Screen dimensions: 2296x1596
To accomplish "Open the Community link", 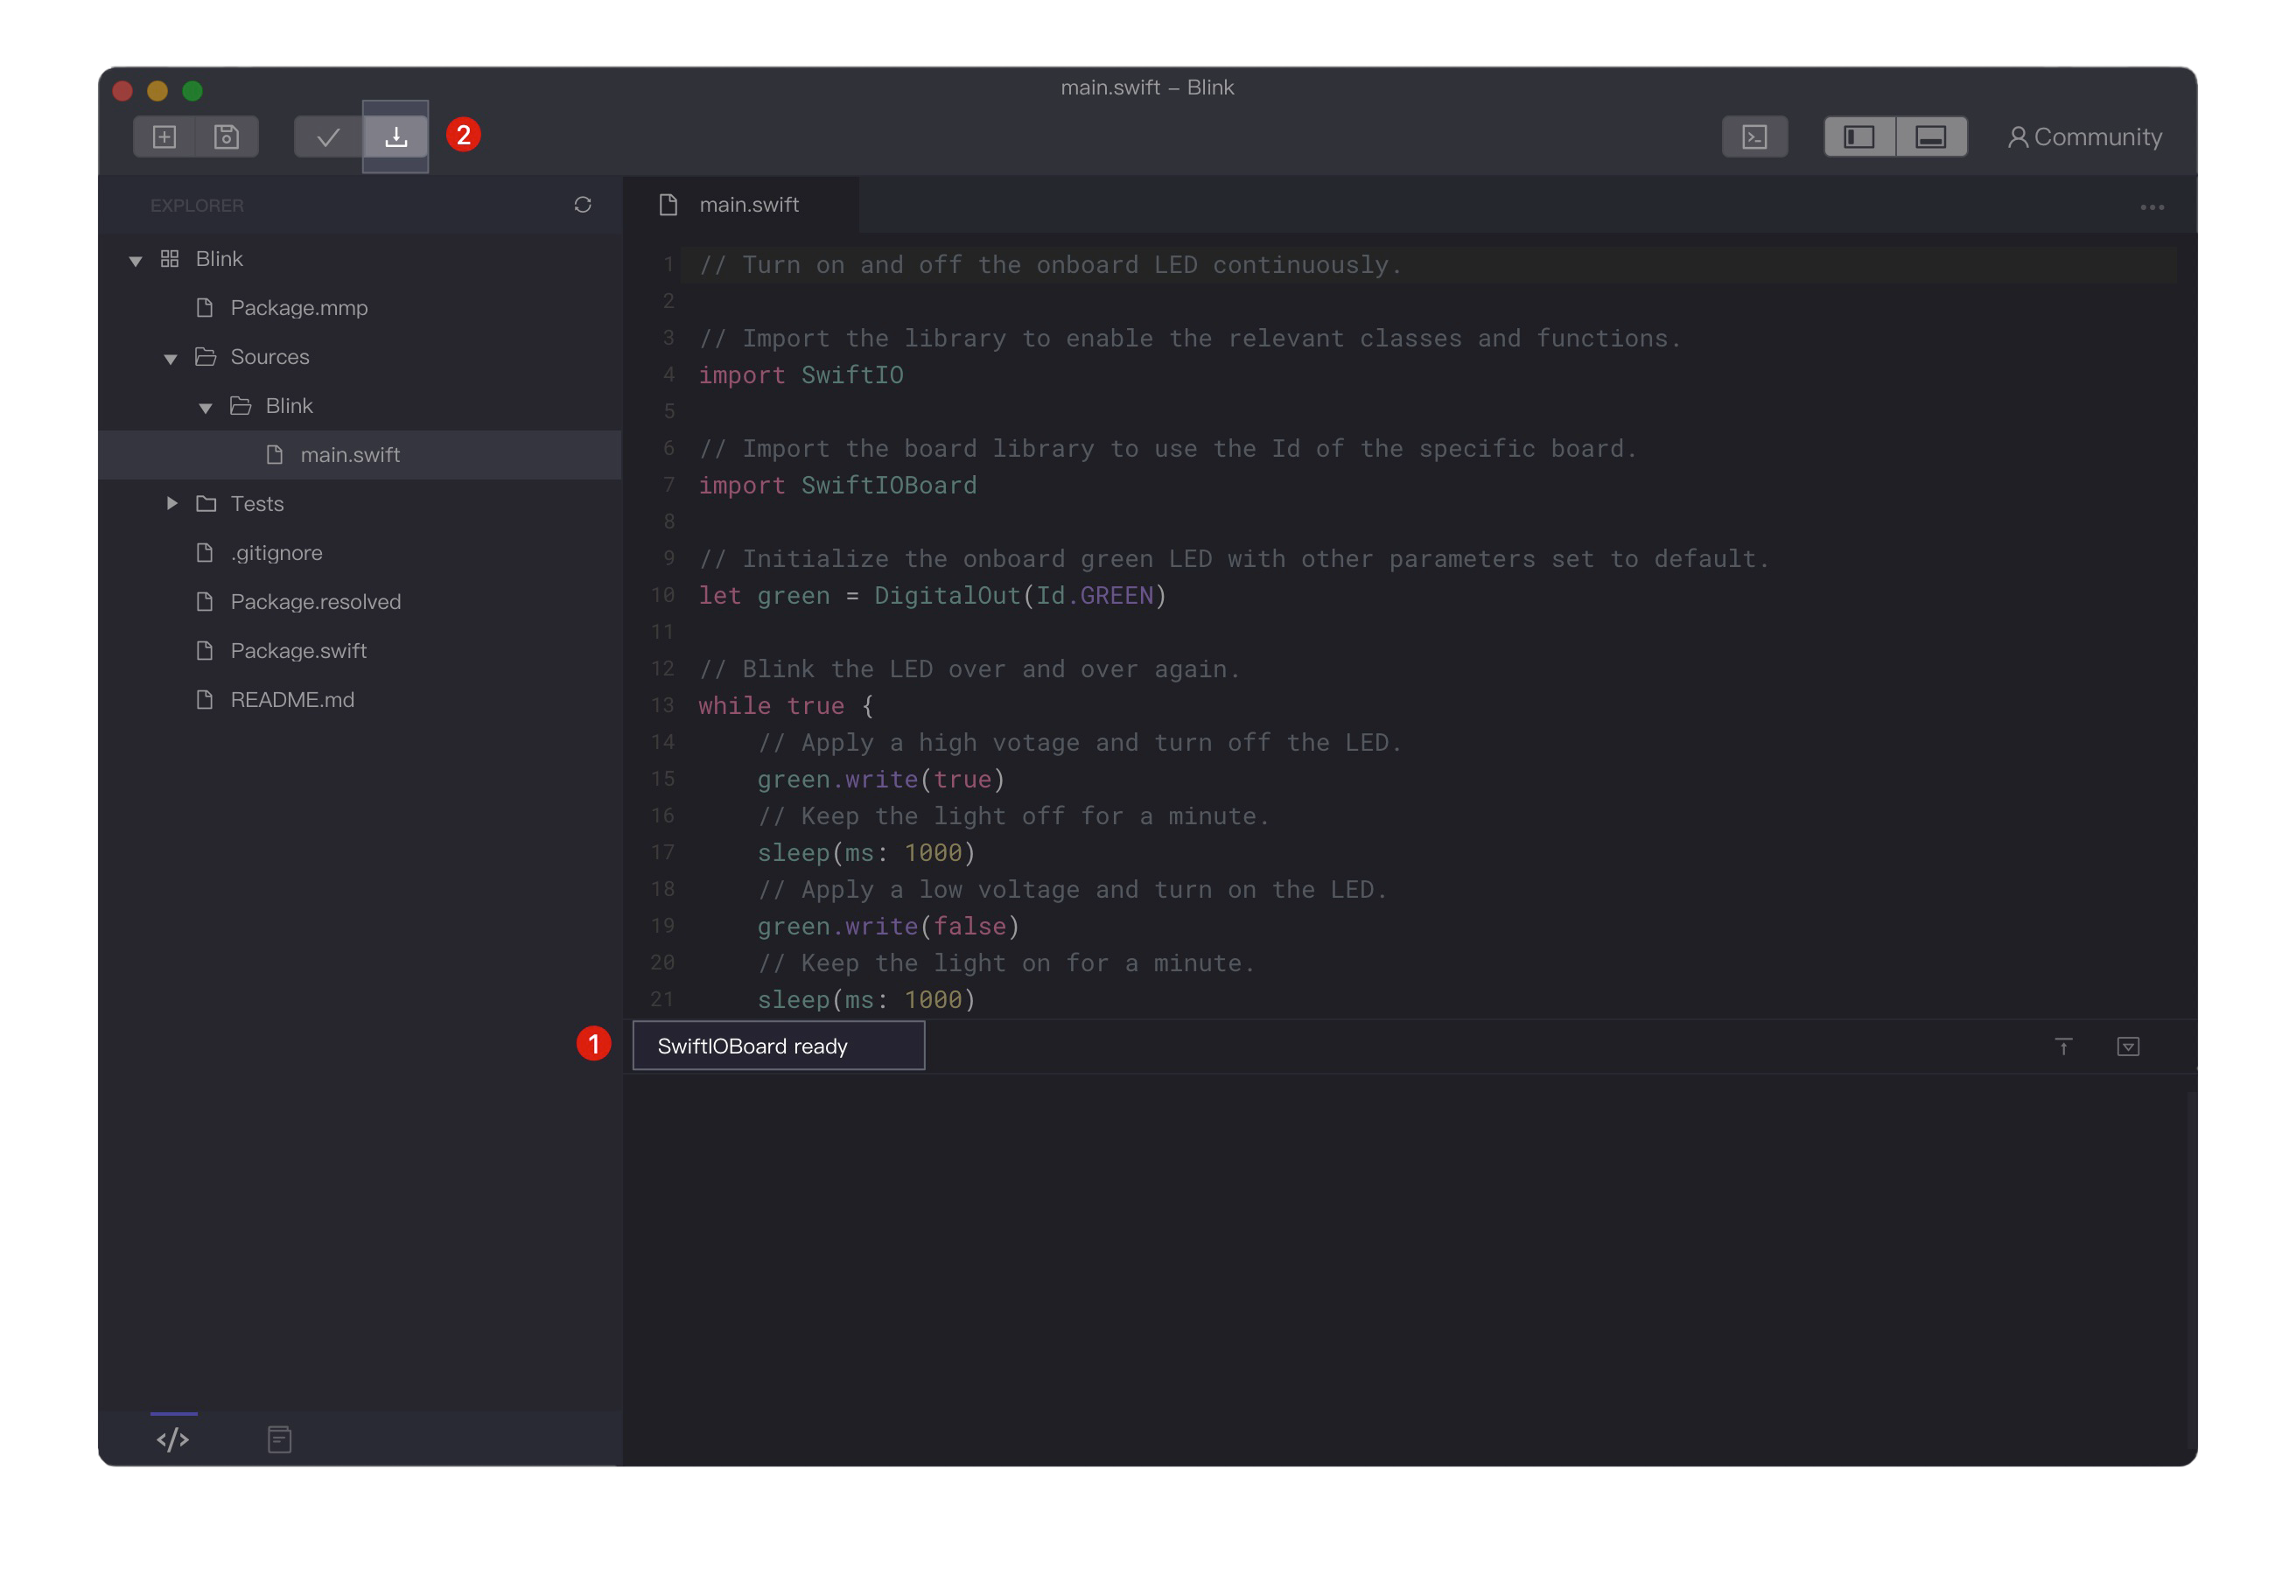I will tap(2085, 137).
